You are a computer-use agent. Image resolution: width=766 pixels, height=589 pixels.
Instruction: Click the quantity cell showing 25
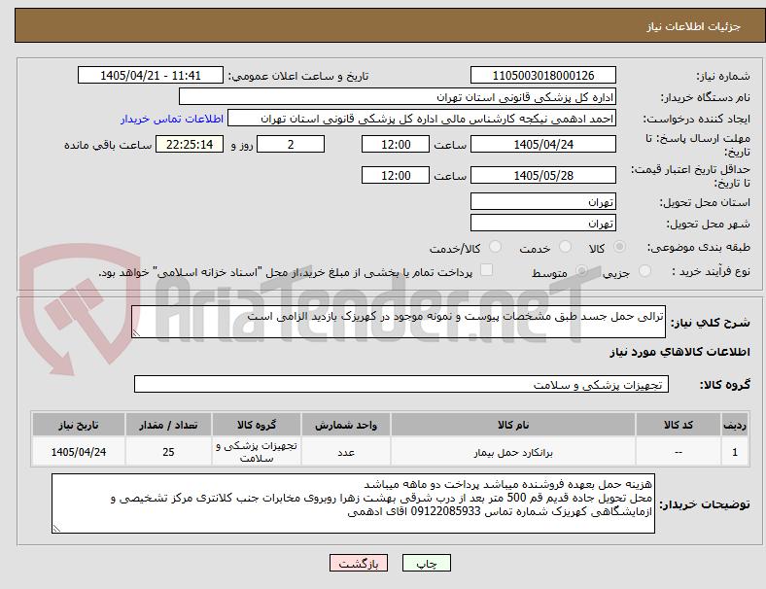coord(168,452)
